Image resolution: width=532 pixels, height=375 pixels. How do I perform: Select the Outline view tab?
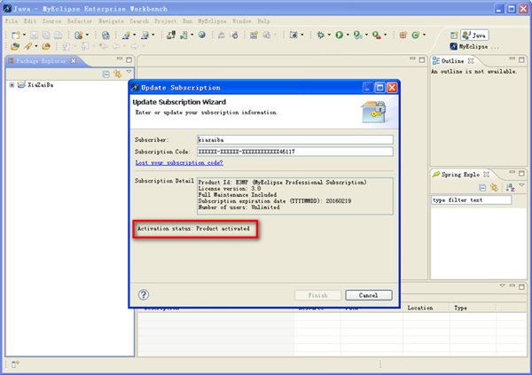pos(452,61)
